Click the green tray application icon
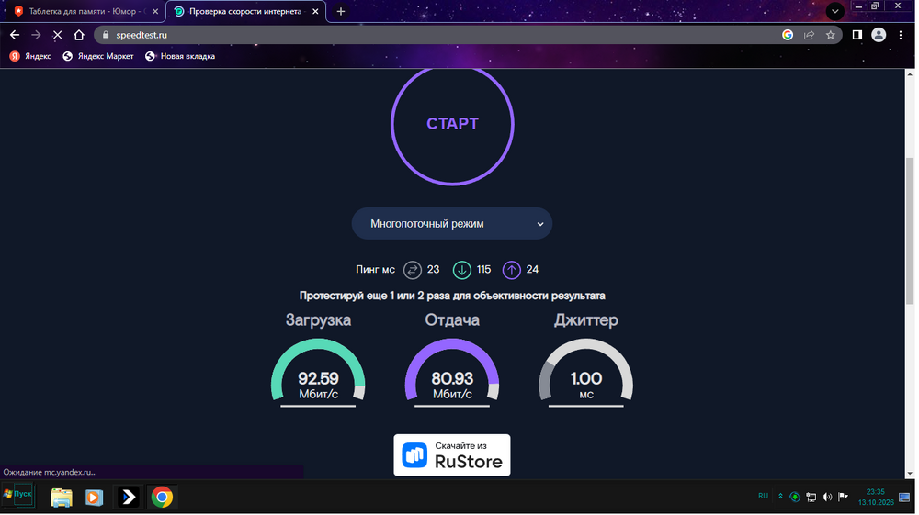The height and width of the screenshot is (515, 919). point(795,497)
